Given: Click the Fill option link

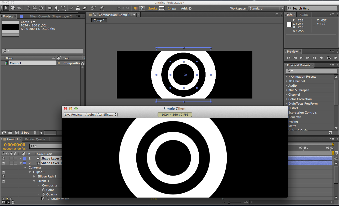Looking at the screenshot, I should [136, 8].
